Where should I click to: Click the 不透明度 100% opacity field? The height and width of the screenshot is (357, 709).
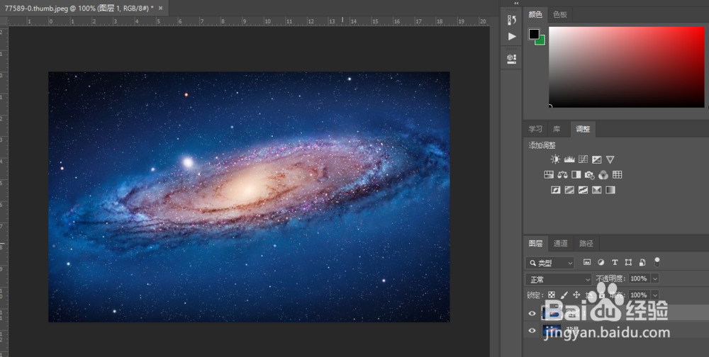pyautogui.click(x=639, y=279)
